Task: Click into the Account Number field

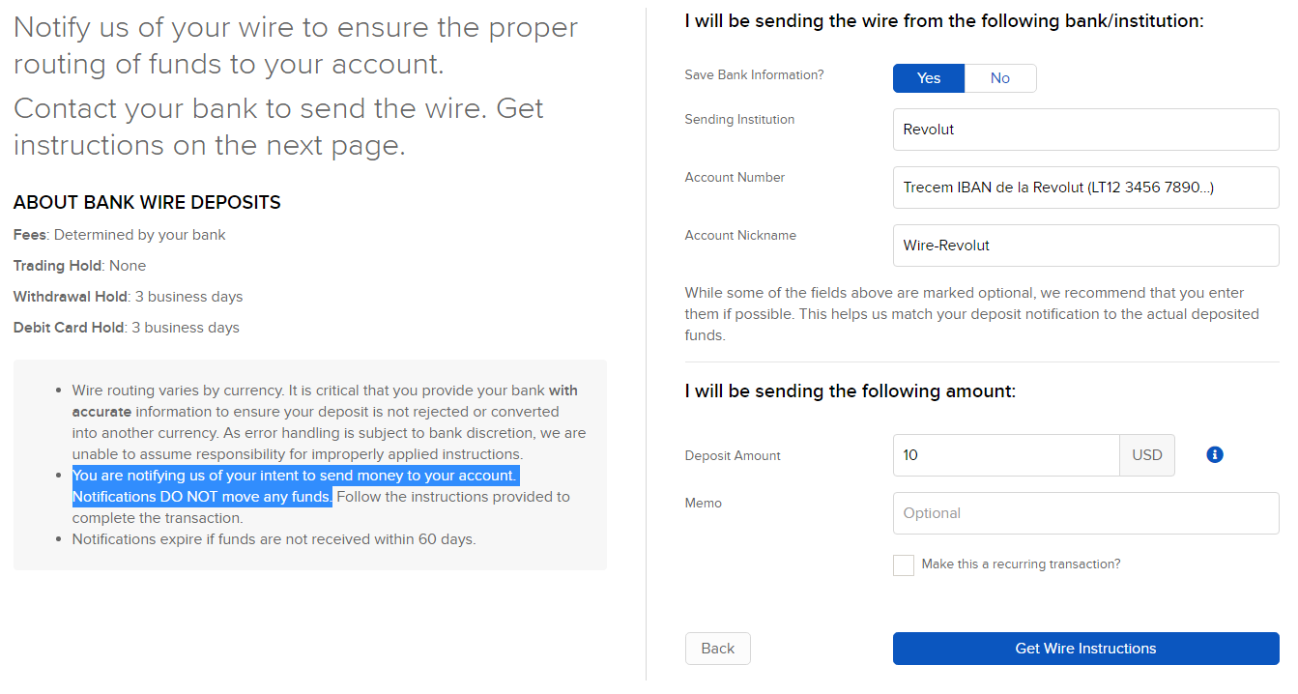Action: tap(1085, 188)
